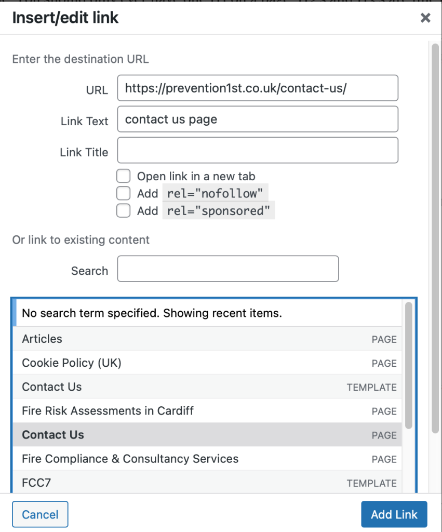Choose Fire Compliance & Consultancy Services
Viewport: 442px width, 532px height.
coord(208,459)
